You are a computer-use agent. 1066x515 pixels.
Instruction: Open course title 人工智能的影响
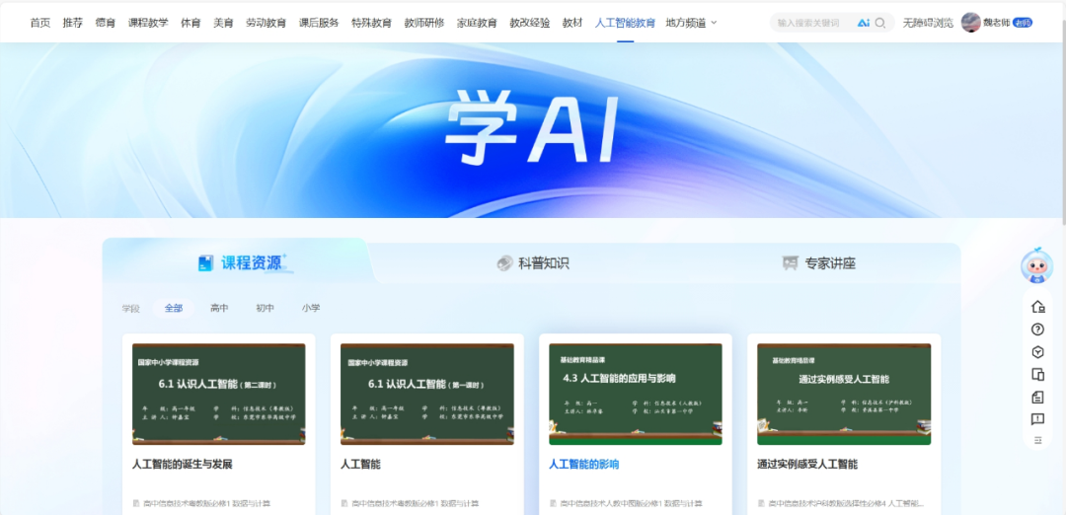[584, 465]
